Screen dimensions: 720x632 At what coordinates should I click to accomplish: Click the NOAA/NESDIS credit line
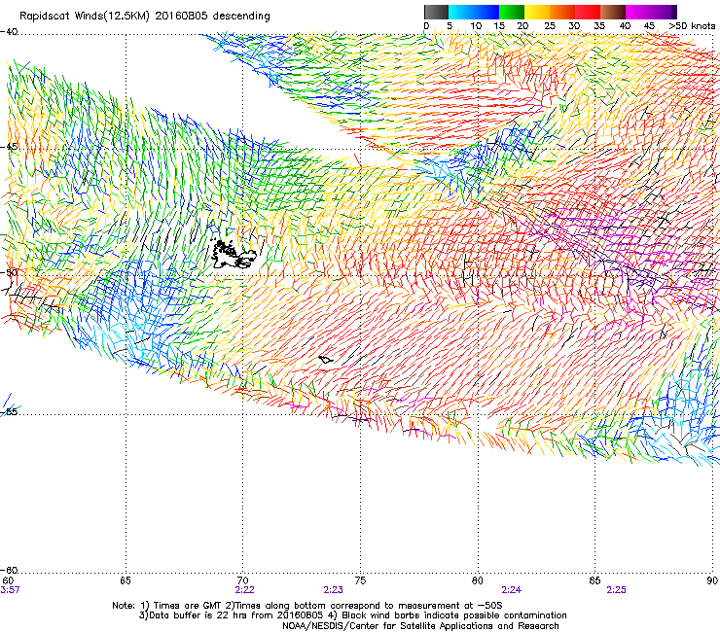(420, 626)
